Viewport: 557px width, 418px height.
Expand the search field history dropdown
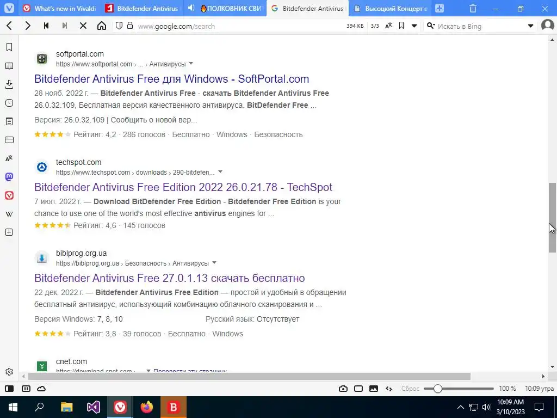531,26
